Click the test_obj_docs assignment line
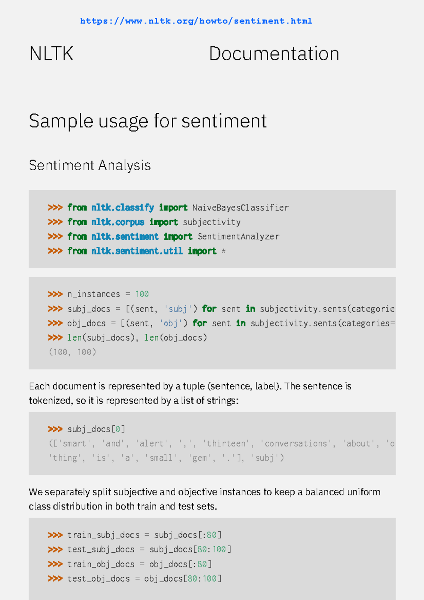The image size is (424, 600). tap(135, 579)
